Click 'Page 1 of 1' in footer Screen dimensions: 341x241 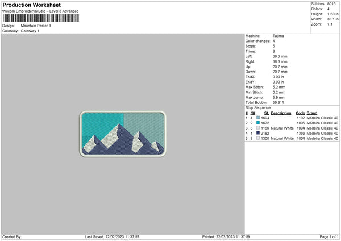pos(329,236)
